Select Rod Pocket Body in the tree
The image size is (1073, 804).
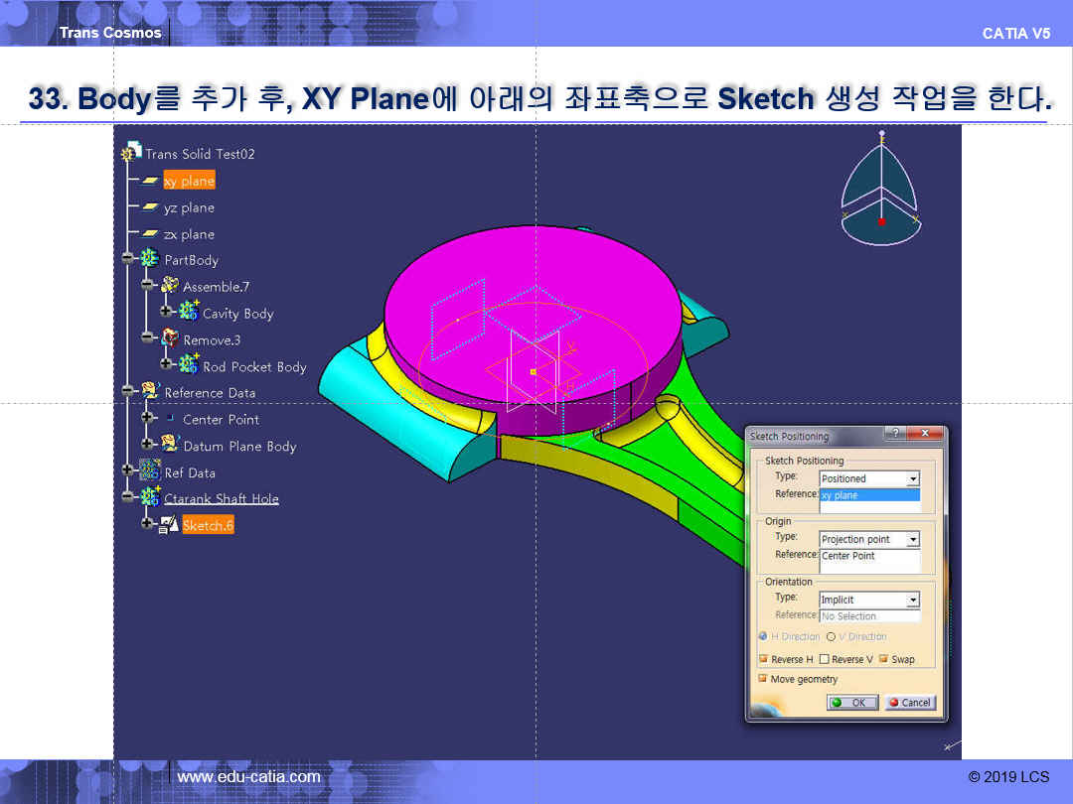pos(254,366)
